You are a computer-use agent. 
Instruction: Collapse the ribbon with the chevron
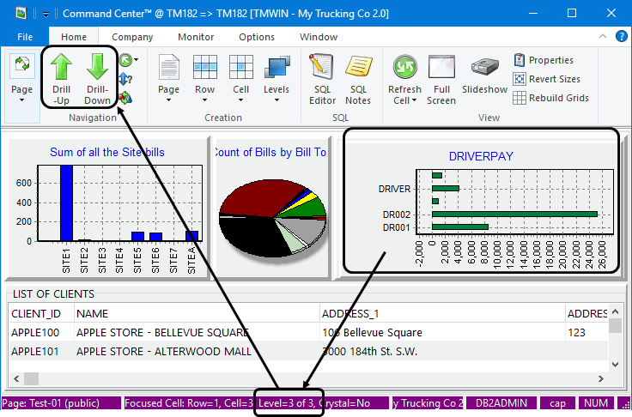[603, 36]
